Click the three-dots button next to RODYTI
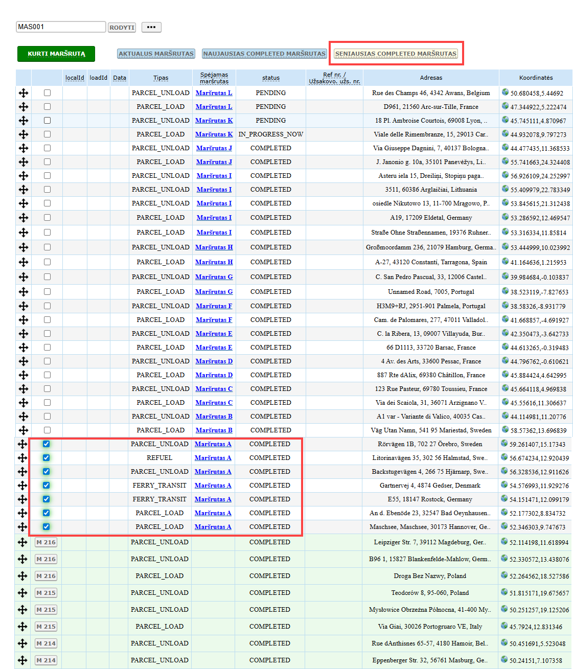 pyautogui.click(x=151, y=27)
